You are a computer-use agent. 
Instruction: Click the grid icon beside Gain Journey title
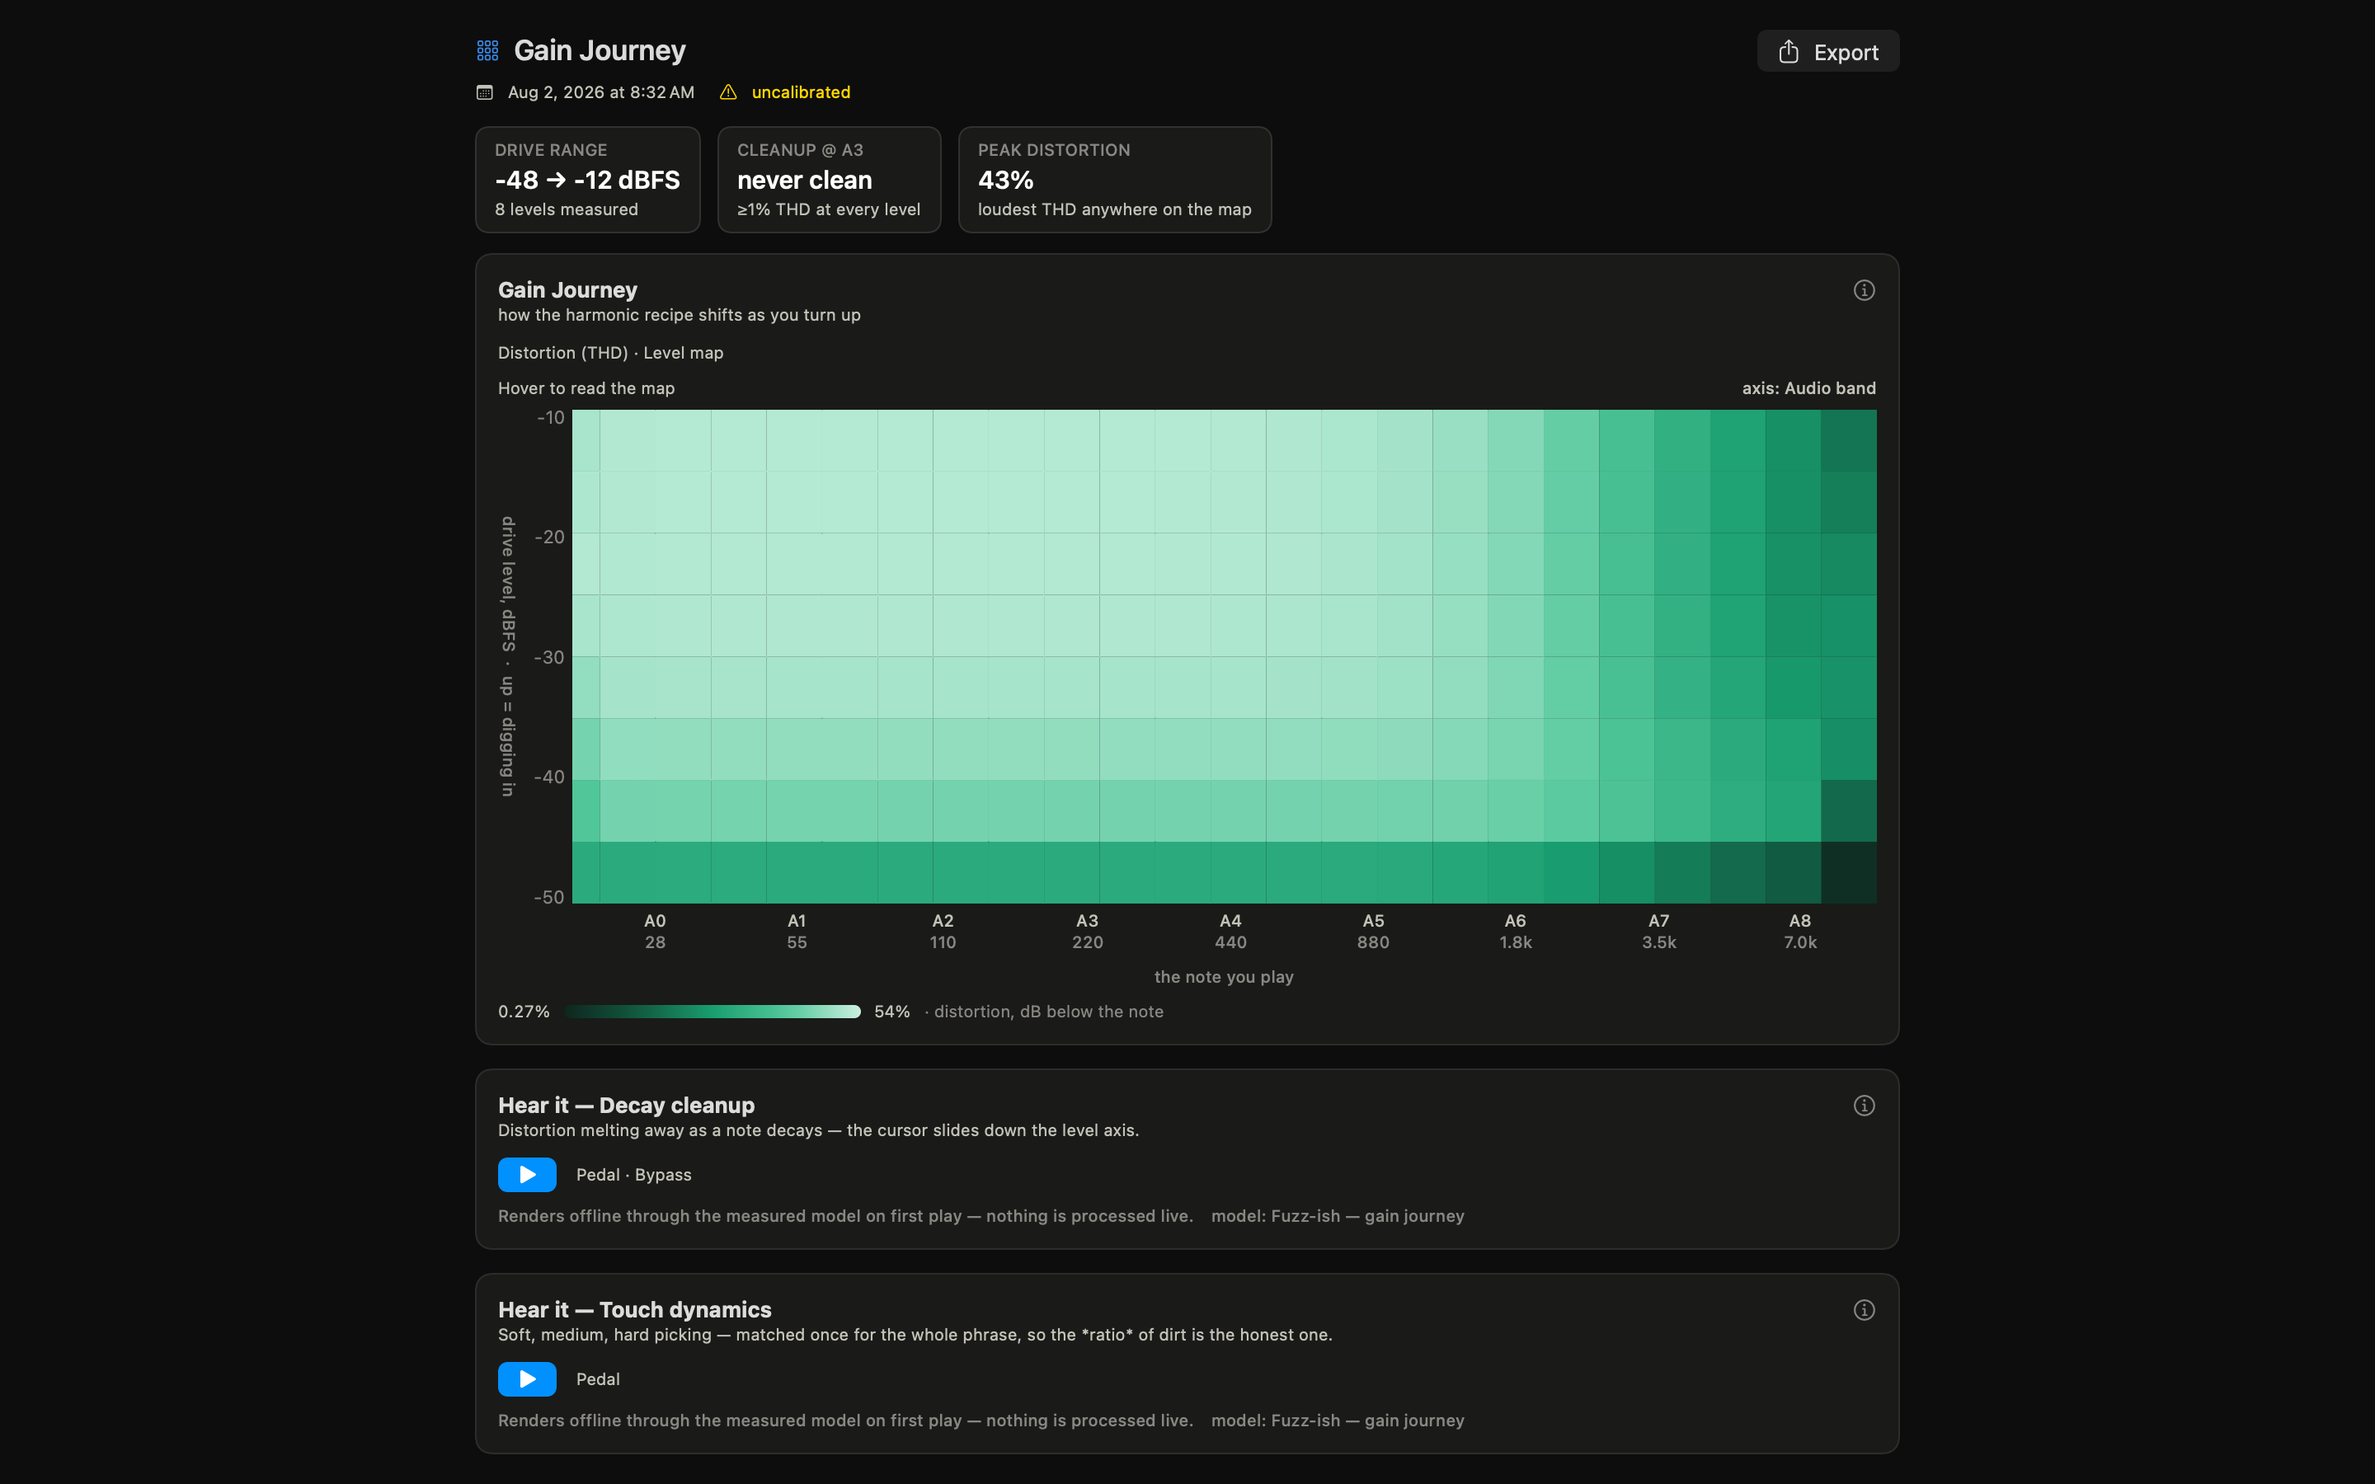pyautogui.click(x=487, y=50)
